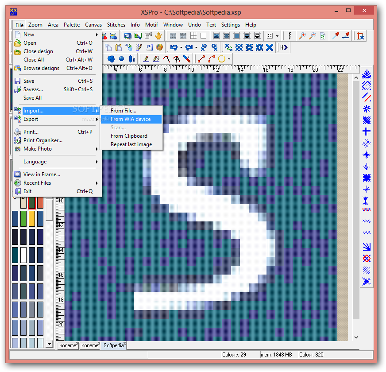Click the copy icon in toolbar

(x=108, y=47)
